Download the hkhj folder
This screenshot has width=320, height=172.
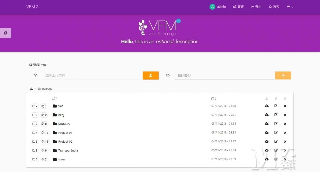pos(267,115)
